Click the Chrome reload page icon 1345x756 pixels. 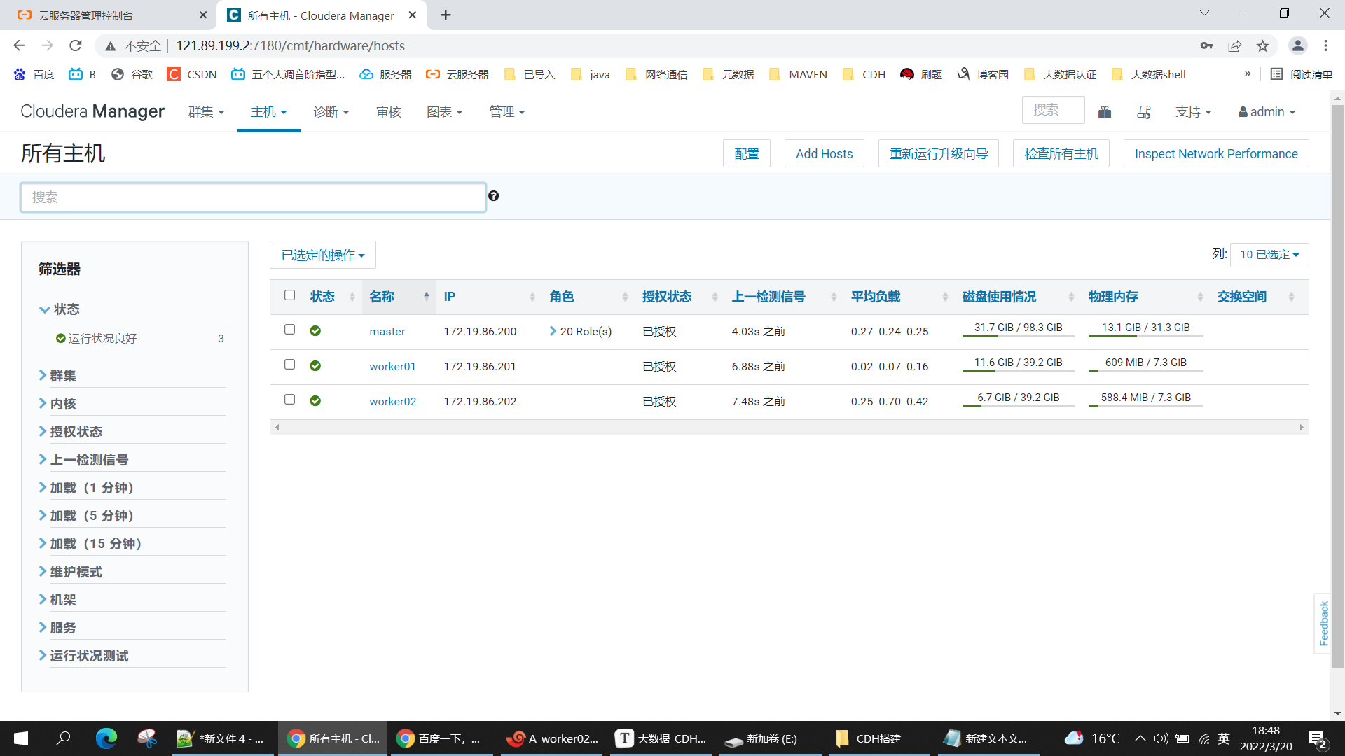pyautogui.click(x=76, y=46)
